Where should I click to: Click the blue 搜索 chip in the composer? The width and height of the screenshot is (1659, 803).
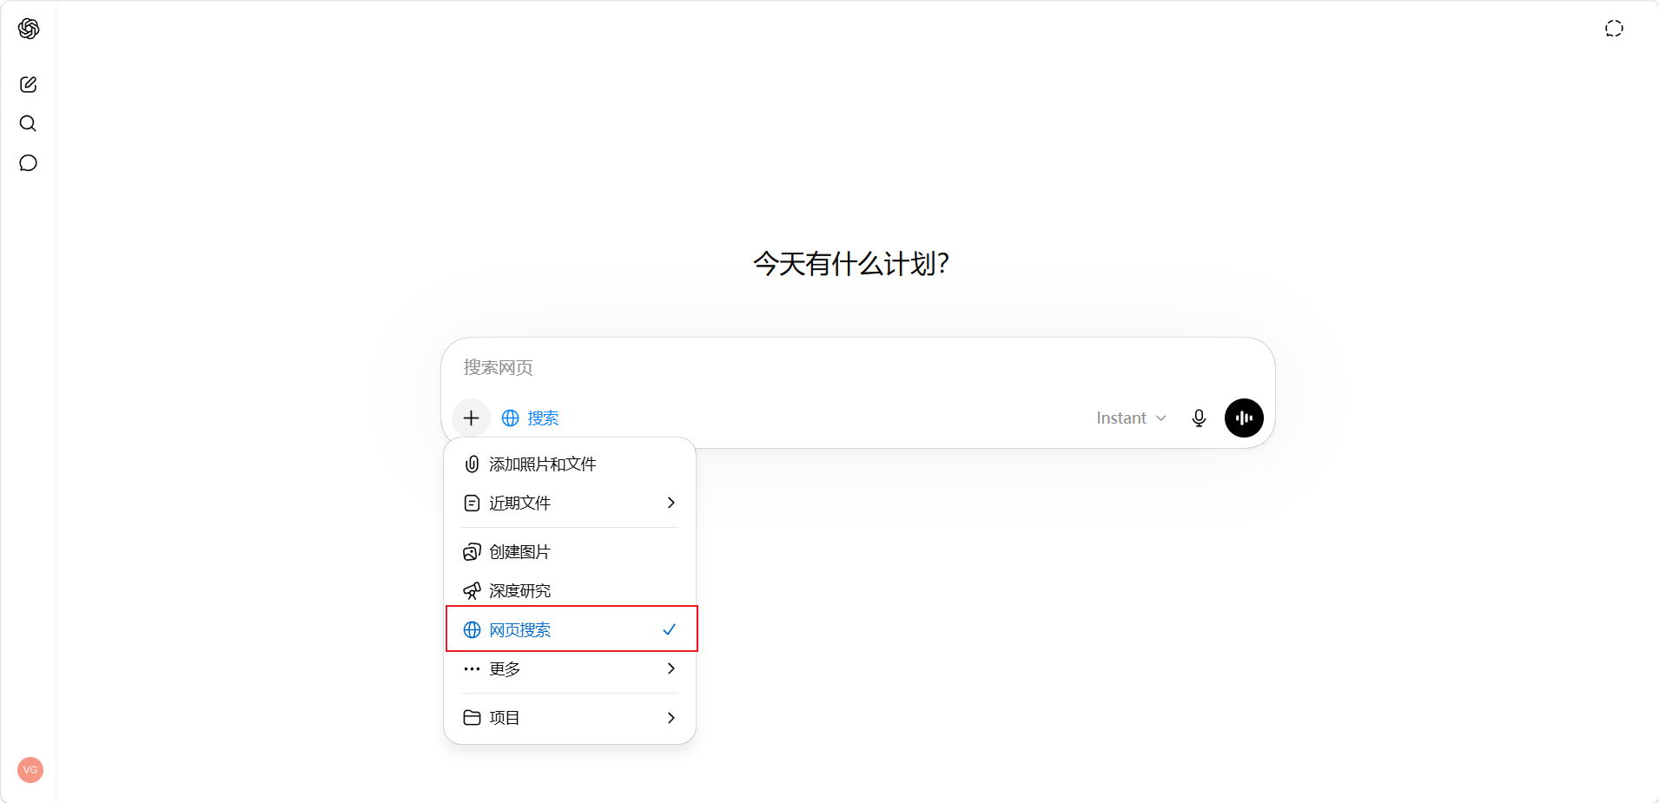point(530,418)
